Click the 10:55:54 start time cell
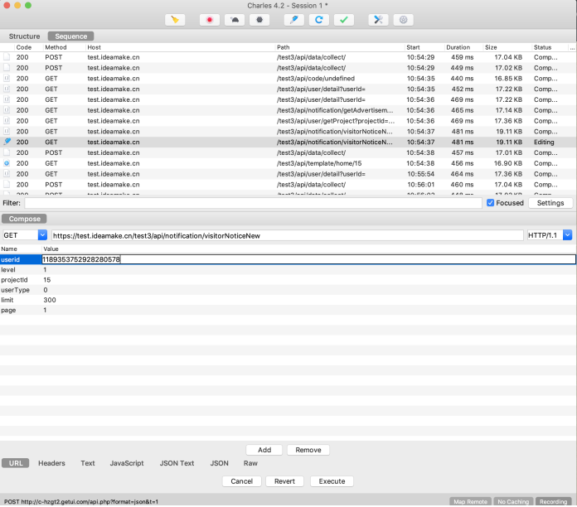Viewport: 577px width, 507px height. pos(420,174)
